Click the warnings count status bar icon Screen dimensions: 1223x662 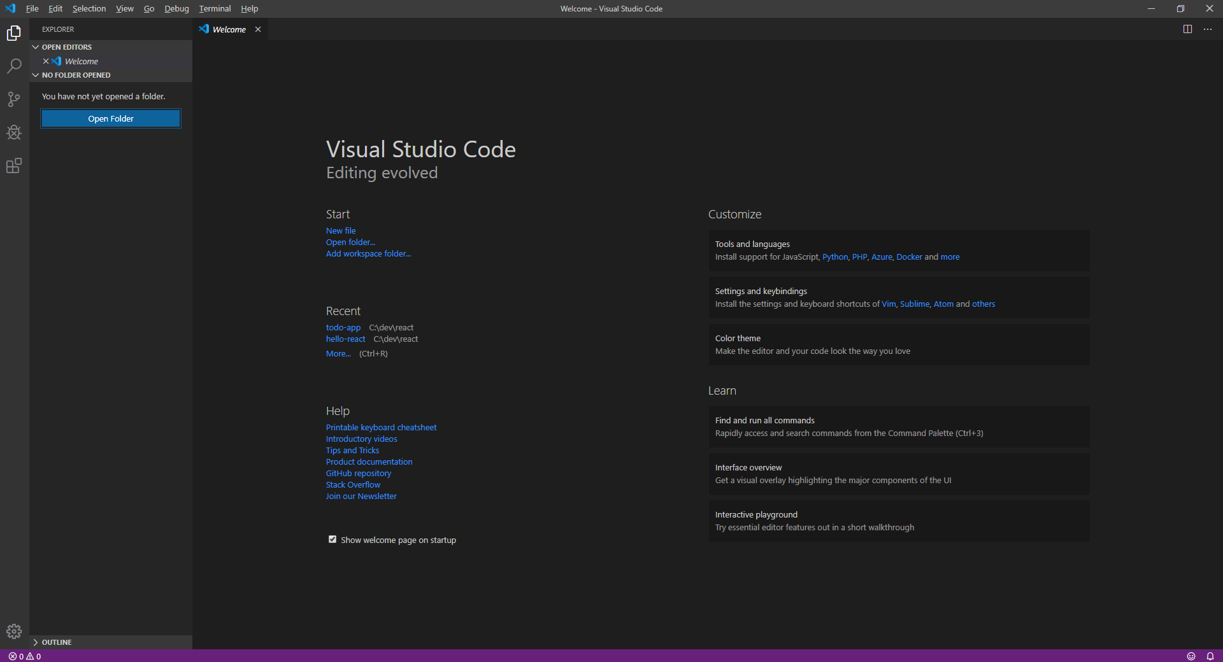tap(34, 656)
